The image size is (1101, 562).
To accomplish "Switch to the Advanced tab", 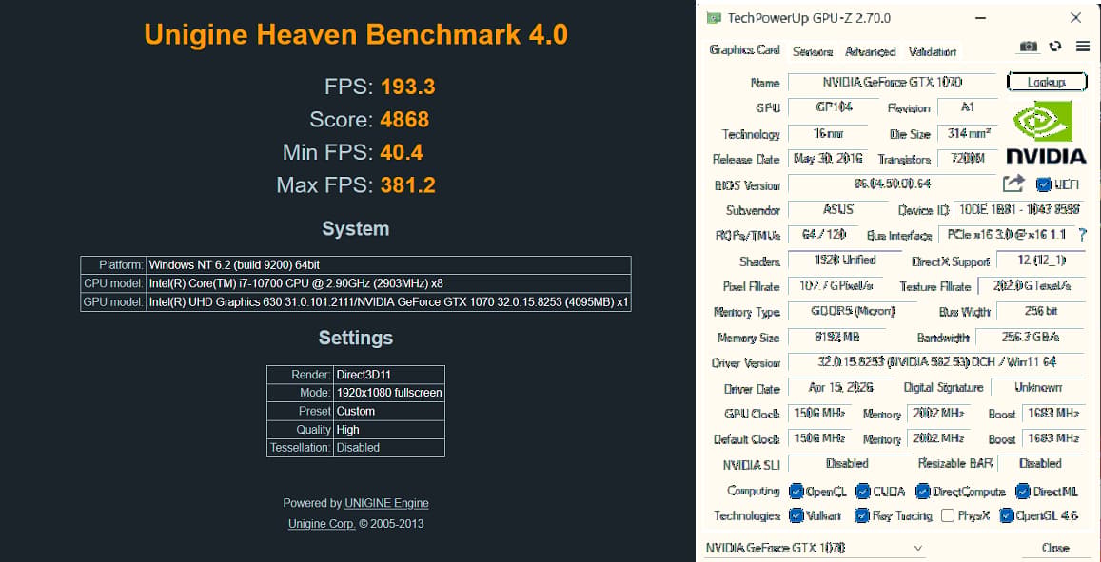I will 870,51.
